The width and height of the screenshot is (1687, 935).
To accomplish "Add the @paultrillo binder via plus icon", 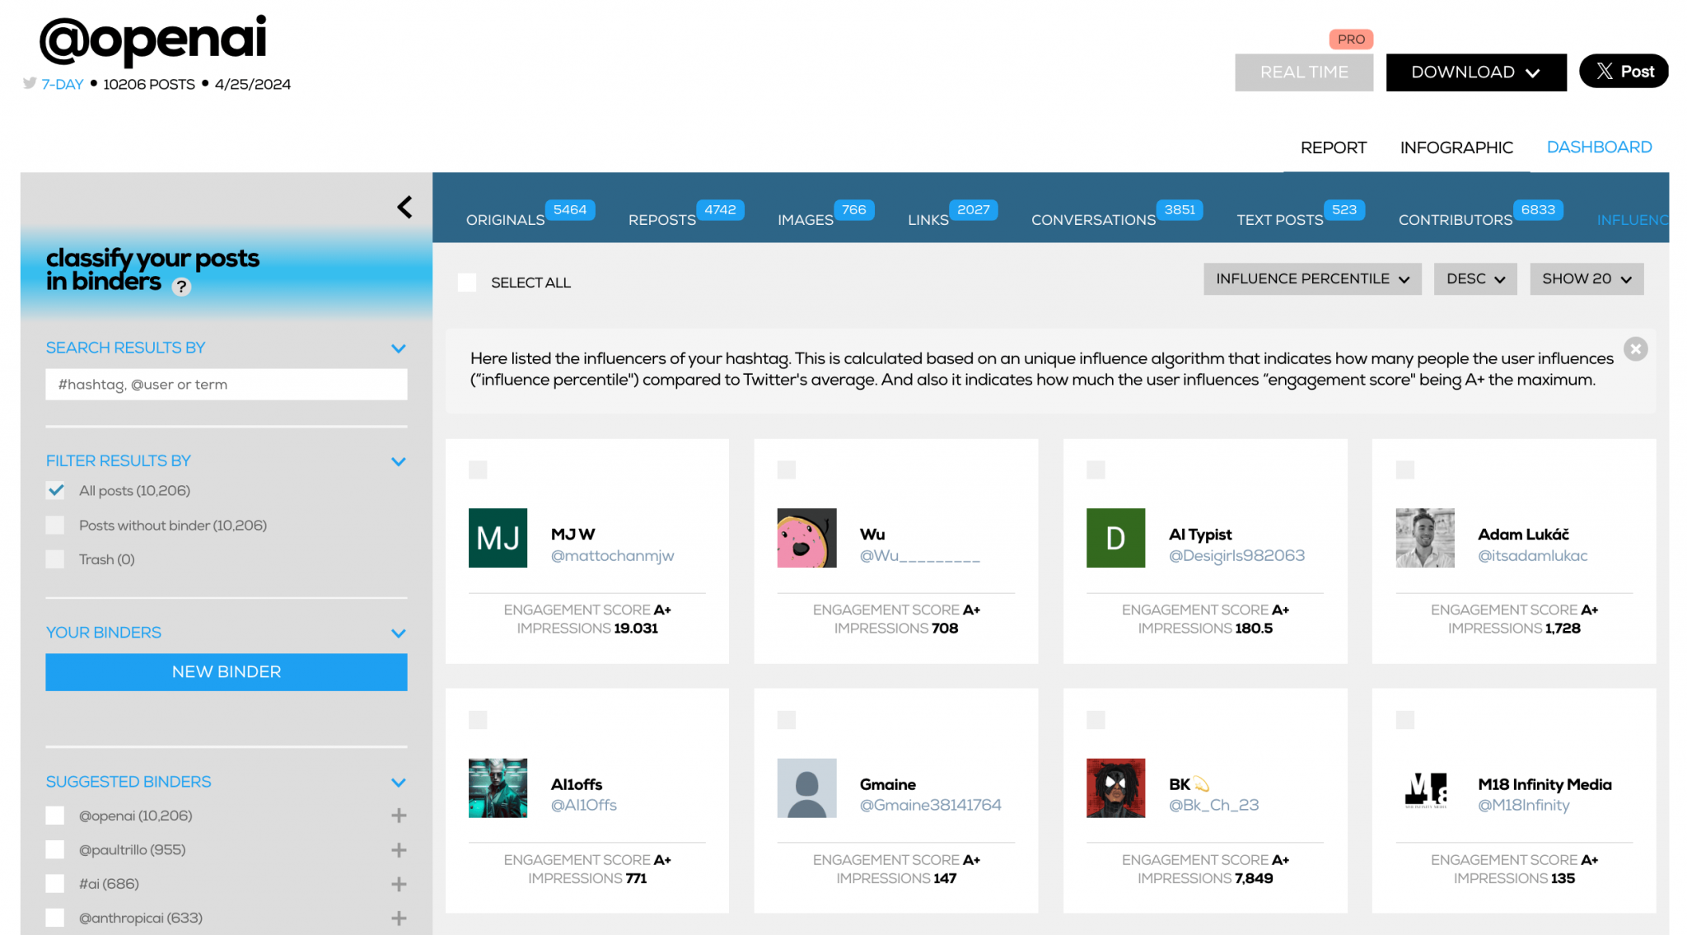I will point(399,849).
